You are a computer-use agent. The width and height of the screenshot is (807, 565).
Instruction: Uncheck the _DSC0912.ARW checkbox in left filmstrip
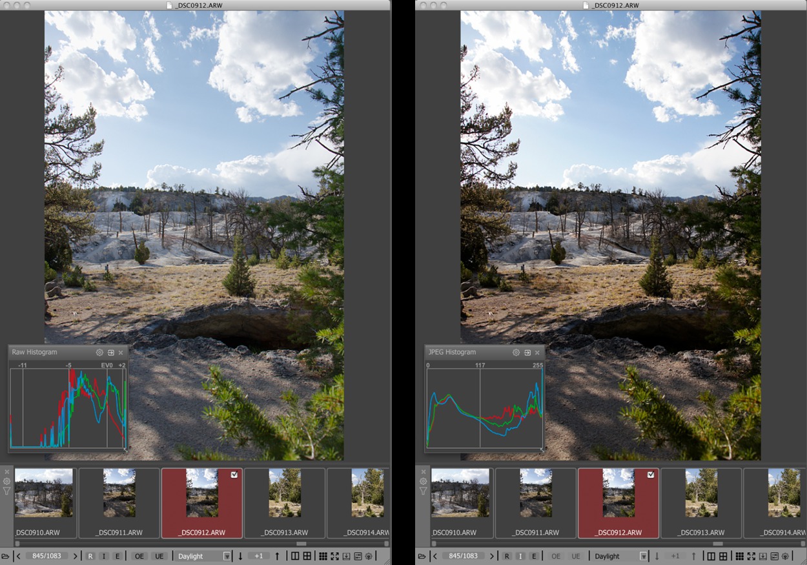pos(234,475)
